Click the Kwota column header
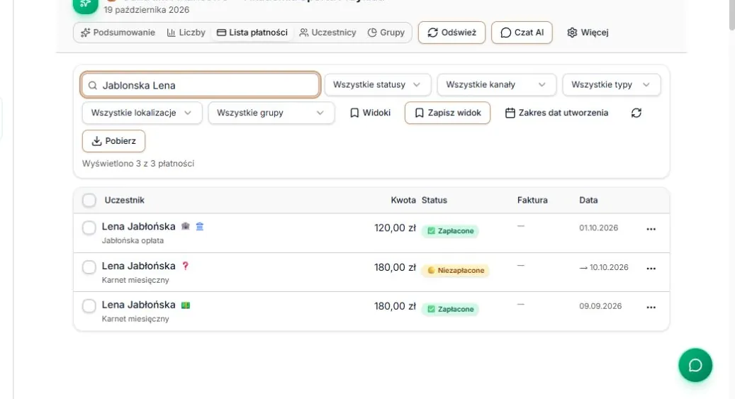The height and width of the screenshot is (399, 735). (x=403, y=200)
